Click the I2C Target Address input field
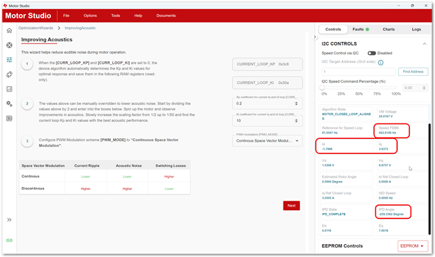The height and width of the screenshot is (257, 435). 358,72
